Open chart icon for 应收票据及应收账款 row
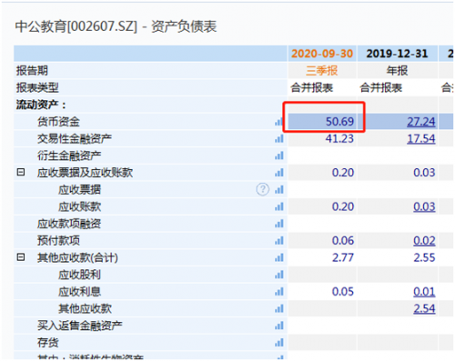 tap(279, 173)
